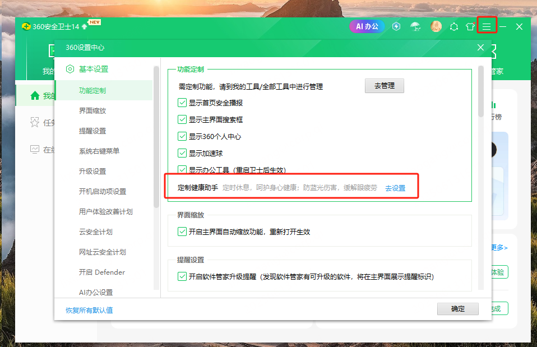Screen dimensions: 537x347
Task: Open the hamburger main menu
Action: 487,26
